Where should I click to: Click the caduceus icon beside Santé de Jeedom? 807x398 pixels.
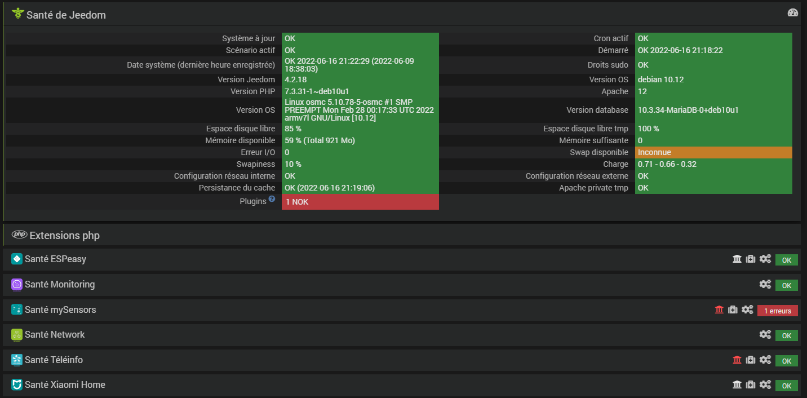(17, 14)
